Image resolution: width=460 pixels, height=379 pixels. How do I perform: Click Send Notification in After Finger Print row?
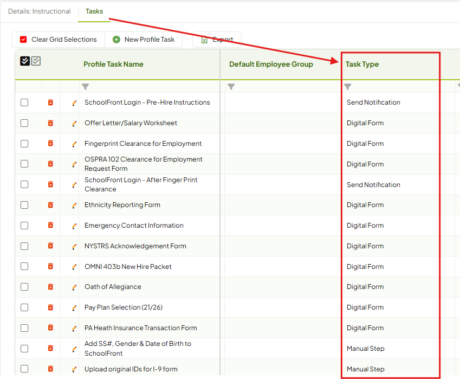(373, 185)
